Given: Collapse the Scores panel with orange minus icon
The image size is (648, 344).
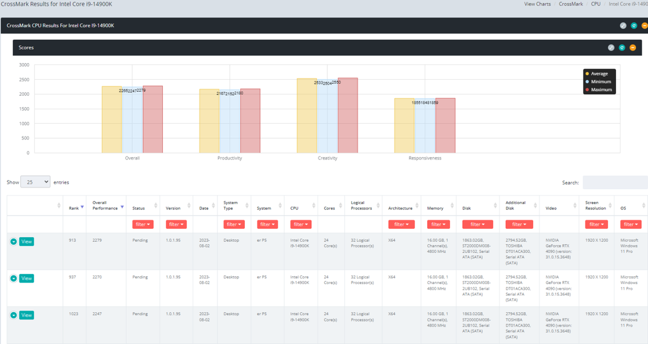Looking at the screenshot, I should (633, 48).
